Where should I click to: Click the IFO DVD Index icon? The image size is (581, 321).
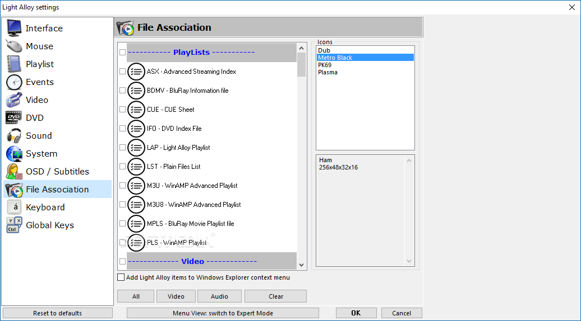(136, 129)
